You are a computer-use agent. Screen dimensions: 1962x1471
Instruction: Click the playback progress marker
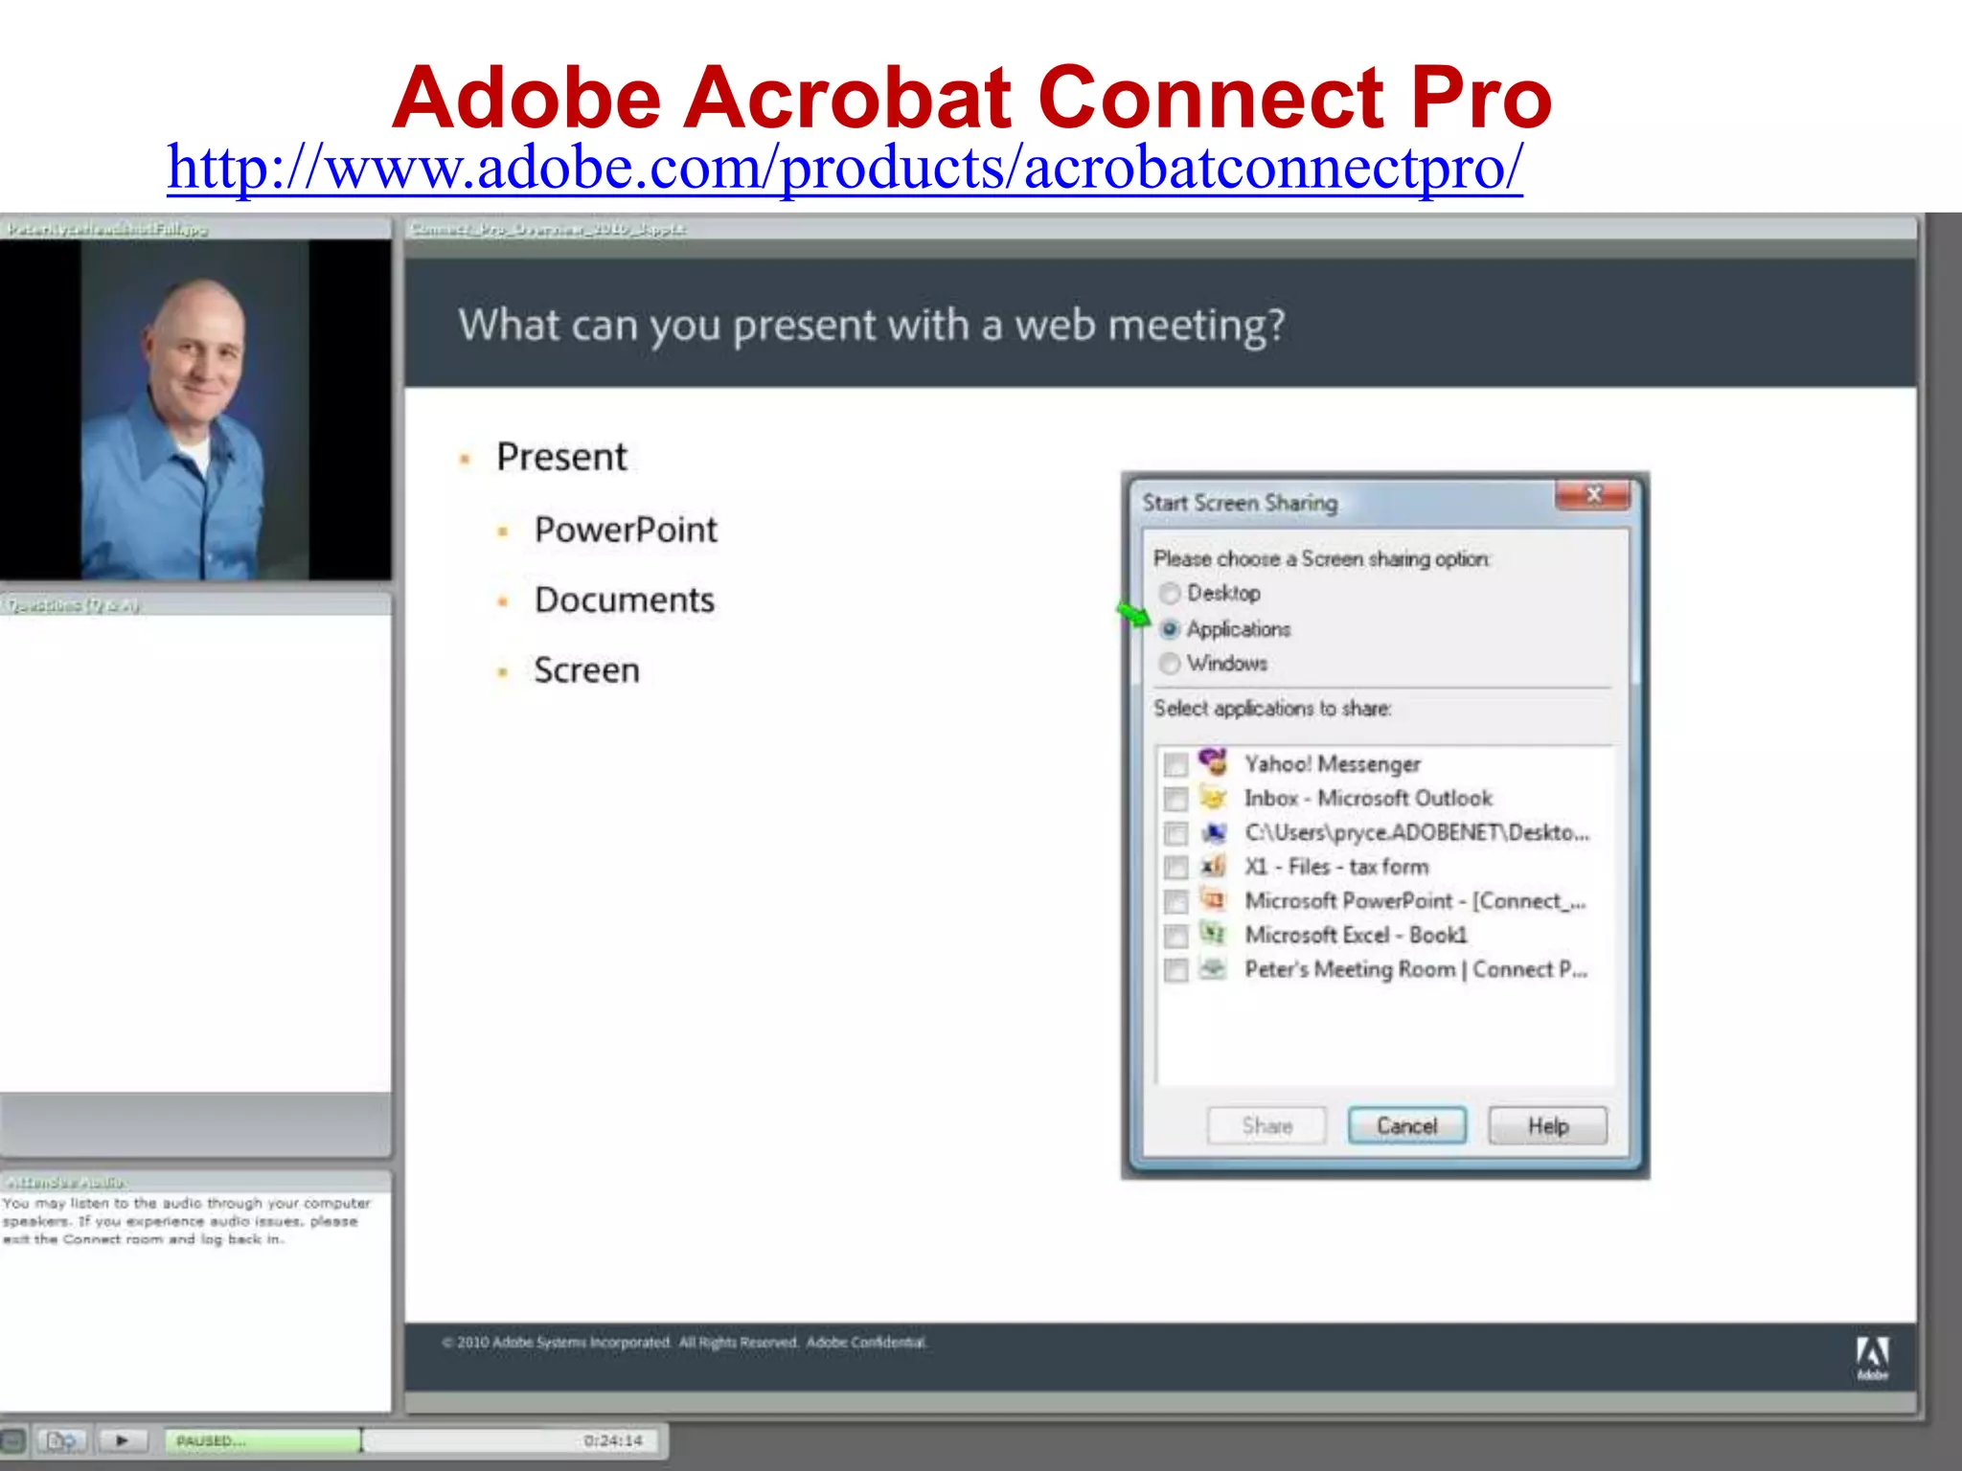click(361, 1440)
